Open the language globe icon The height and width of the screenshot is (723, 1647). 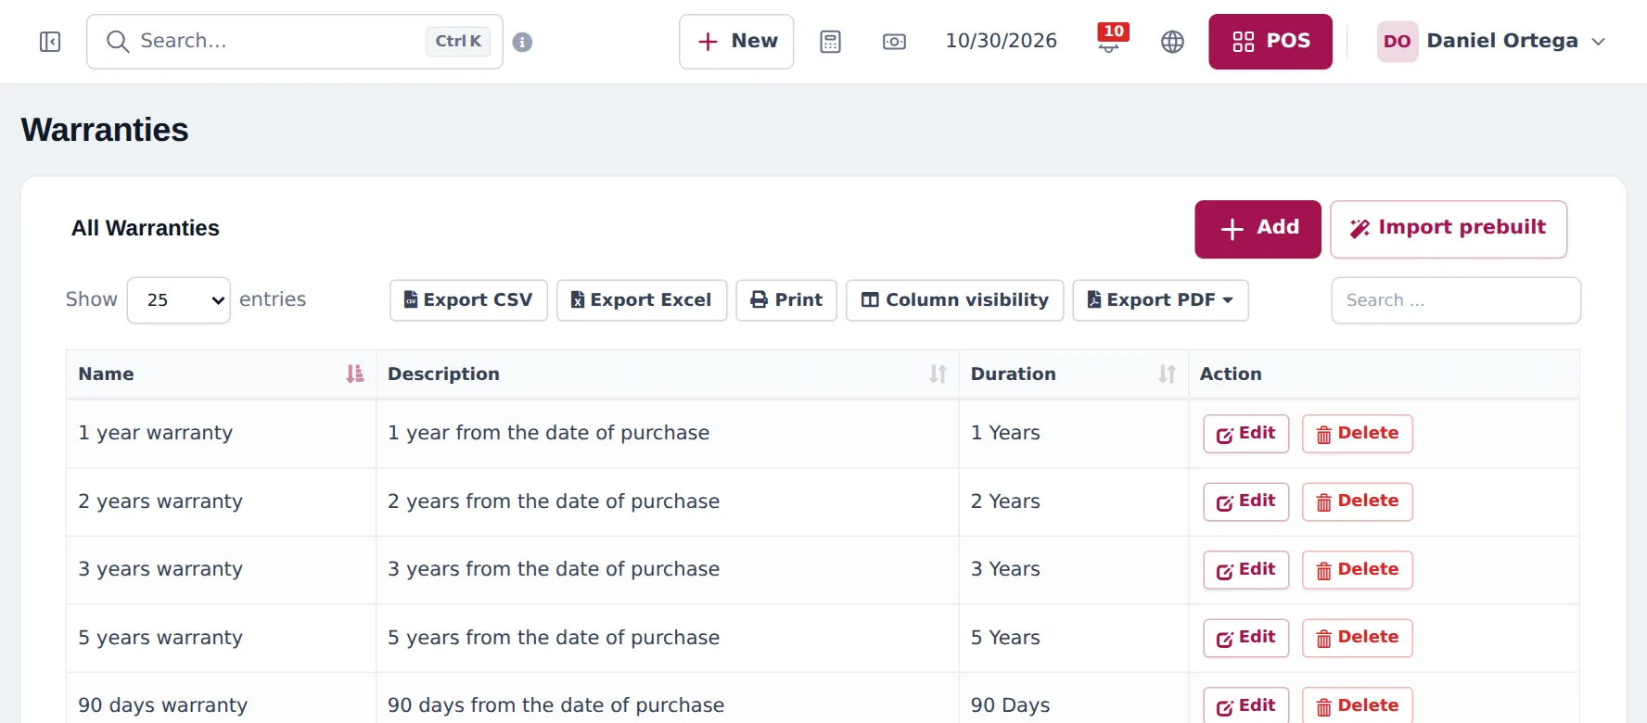[x=1172, y=42]
